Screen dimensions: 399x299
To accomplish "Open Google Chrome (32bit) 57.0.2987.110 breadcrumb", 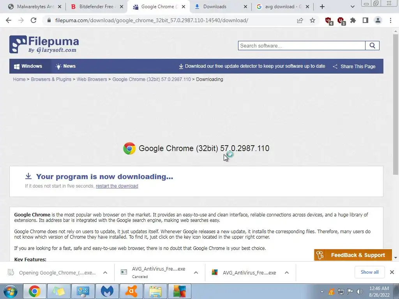I will click(152, 79).
